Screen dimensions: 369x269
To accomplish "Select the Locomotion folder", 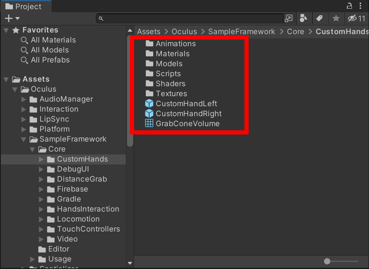I will (x=73, y=219).
